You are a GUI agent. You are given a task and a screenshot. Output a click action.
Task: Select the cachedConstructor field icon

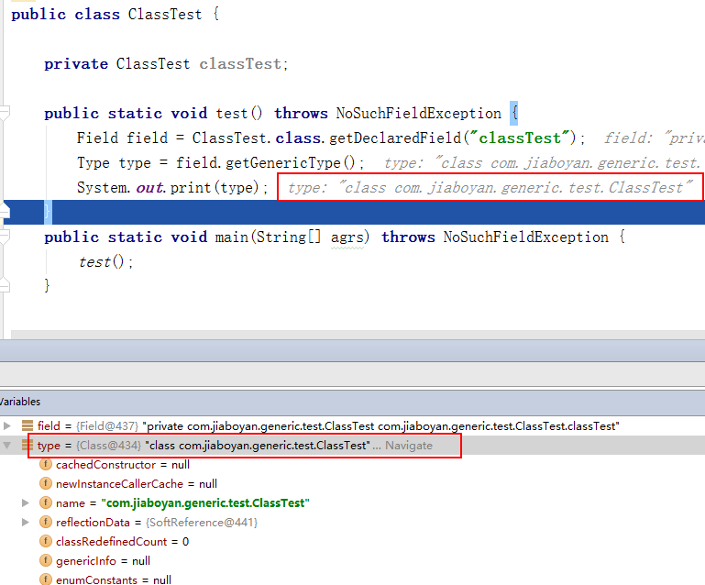click(x=46, y=464)
